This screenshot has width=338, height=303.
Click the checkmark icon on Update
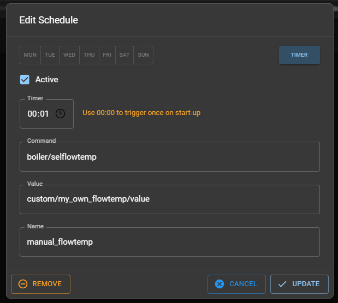coord(282,284)
